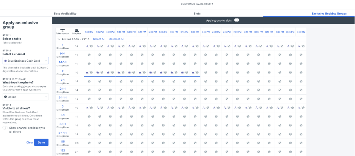
Task: Click globe icon for table 115 at 9:00 PM
Action: tap(301, 143)
